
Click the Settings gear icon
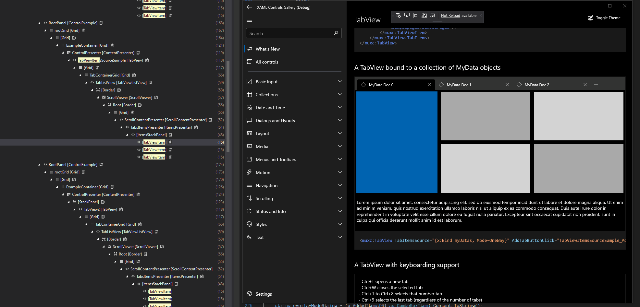pos(249,294)
